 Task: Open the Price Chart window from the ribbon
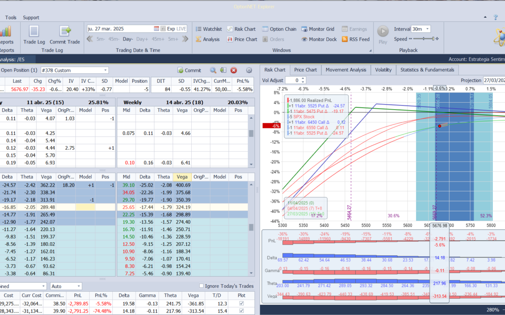click(242, 39)
